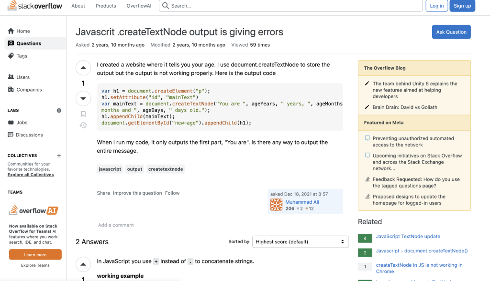Click the Log in button
Screen dimensions: 490x281
(x=436, y=6)
